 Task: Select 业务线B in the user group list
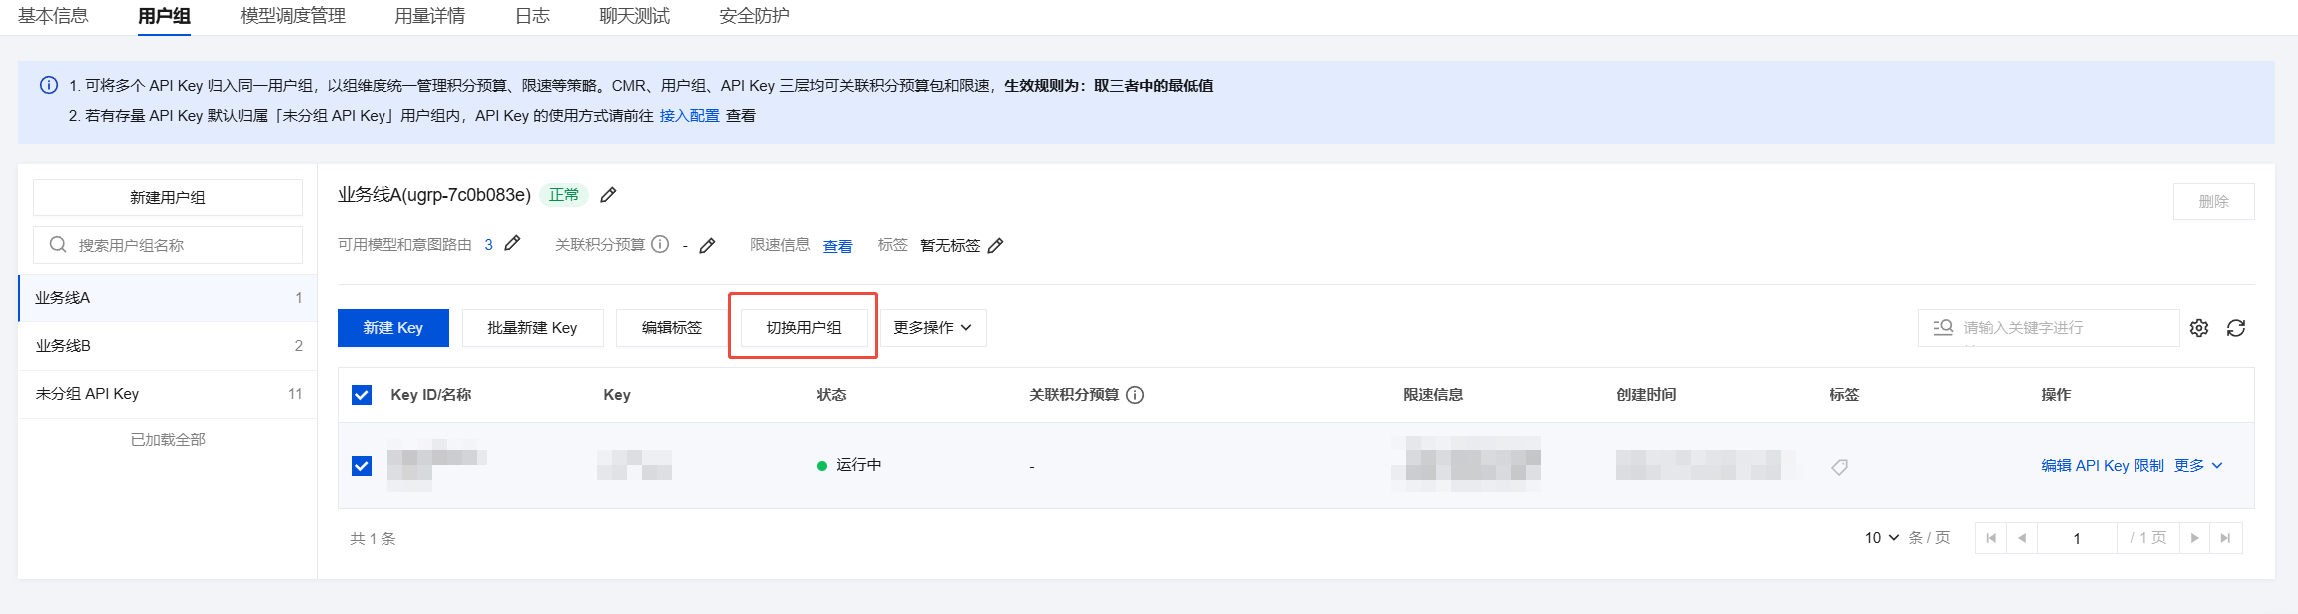pyautogui.click(x=168, y=346)
